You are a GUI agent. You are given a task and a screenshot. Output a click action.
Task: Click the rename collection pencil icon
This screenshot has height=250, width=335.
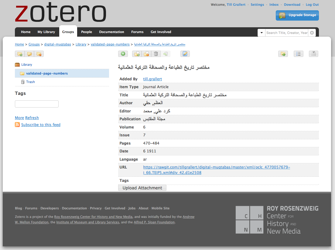point(29,54)
